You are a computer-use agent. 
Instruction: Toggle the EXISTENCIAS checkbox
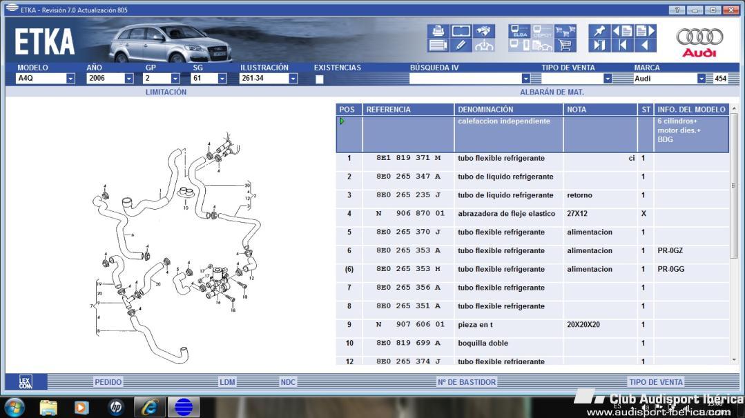coord(319,79)
